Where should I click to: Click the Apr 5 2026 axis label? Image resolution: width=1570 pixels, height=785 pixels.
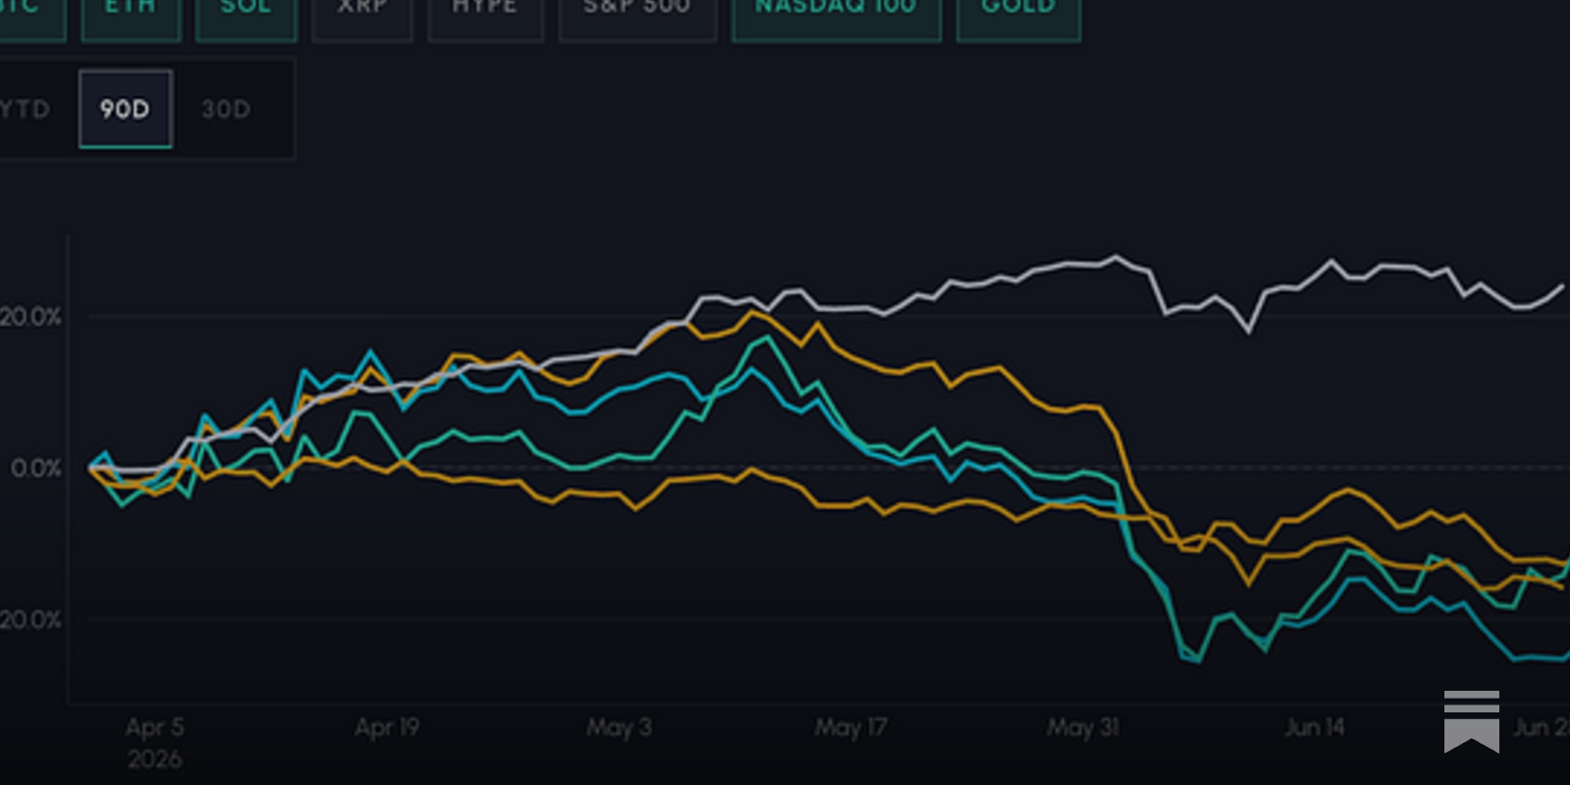pyautogui.click(x=154, y=743)
